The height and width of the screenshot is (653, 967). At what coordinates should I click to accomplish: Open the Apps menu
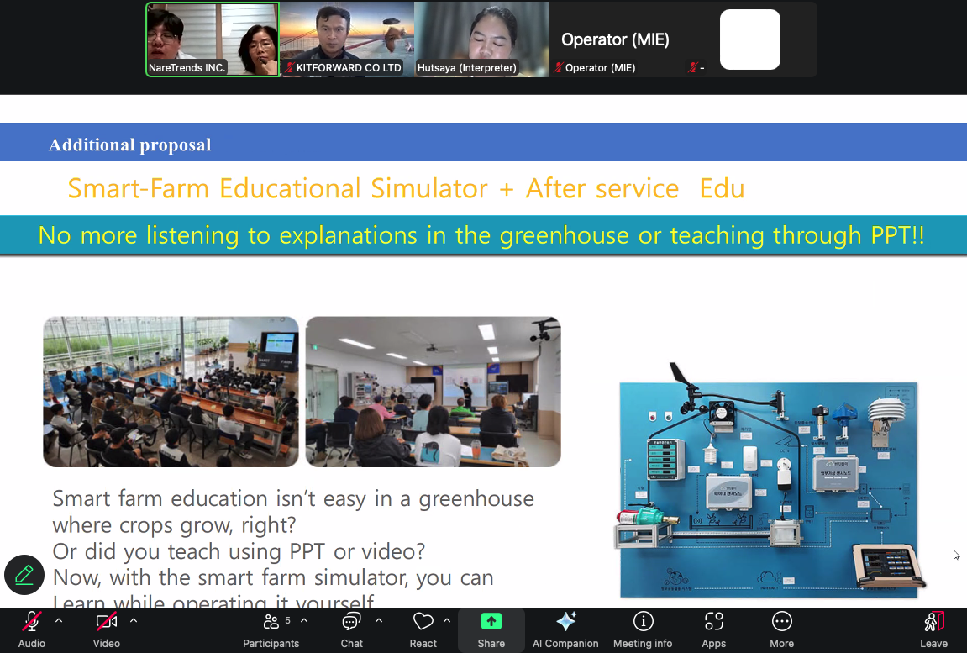(x=713, y=629)
